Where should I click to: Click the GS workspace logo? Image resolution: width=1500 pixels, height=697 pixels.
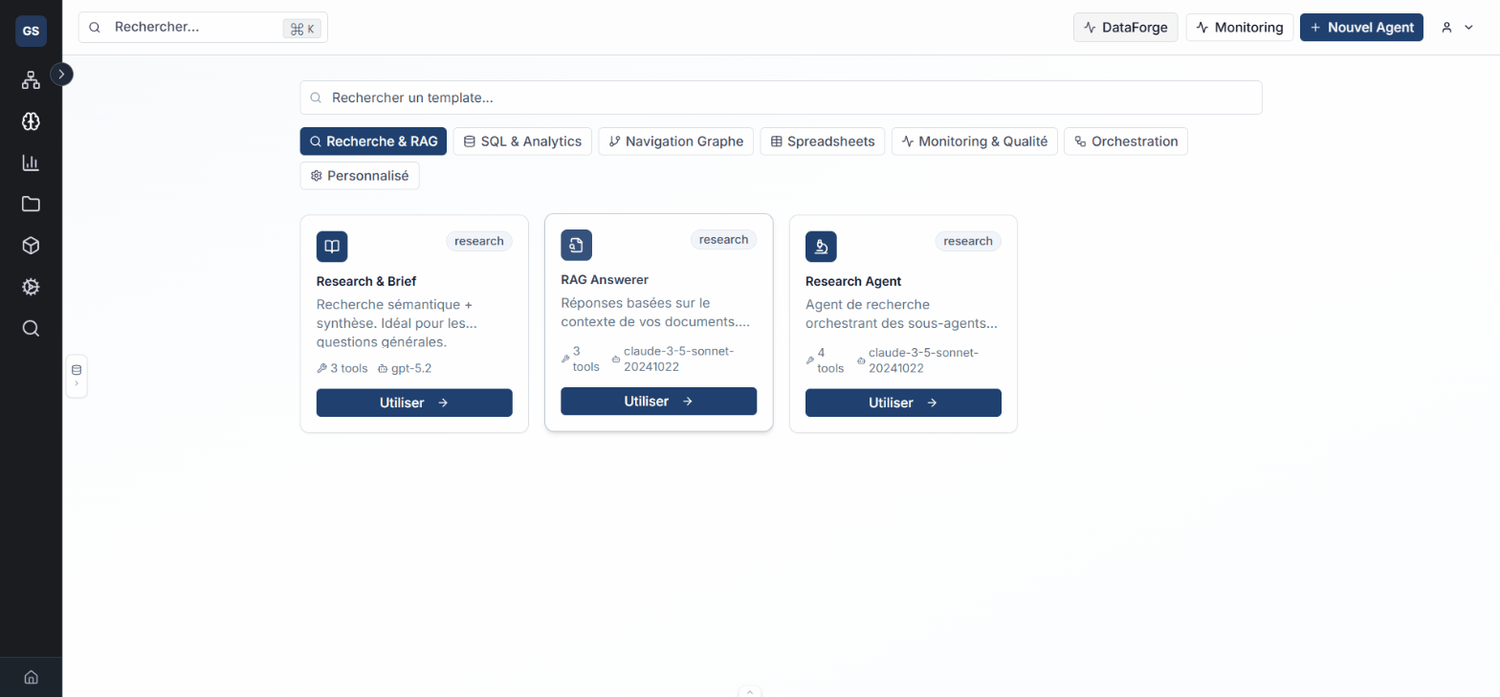[x=31, y=31]
